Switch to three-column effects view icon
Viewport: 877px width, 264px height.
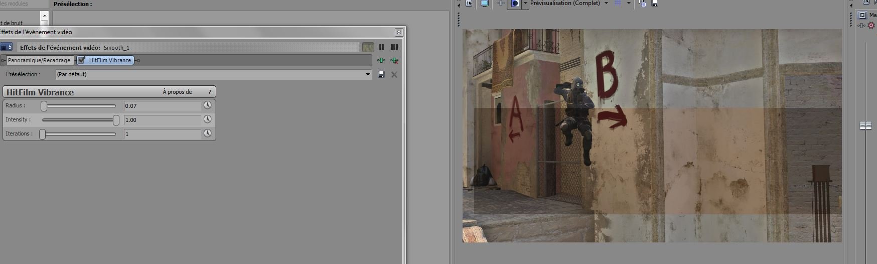(394, 47)
